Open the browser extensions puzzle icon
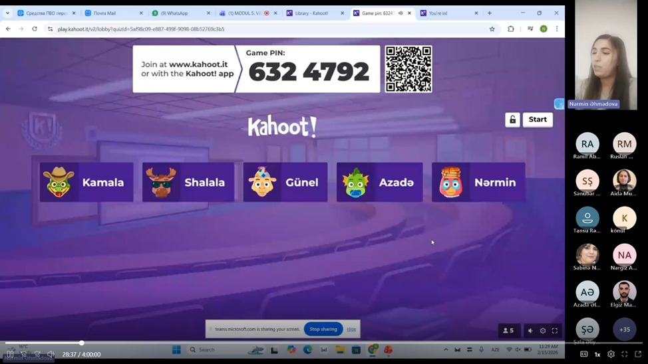The height and width of the screenshot is (364, 648). point(511,29)
